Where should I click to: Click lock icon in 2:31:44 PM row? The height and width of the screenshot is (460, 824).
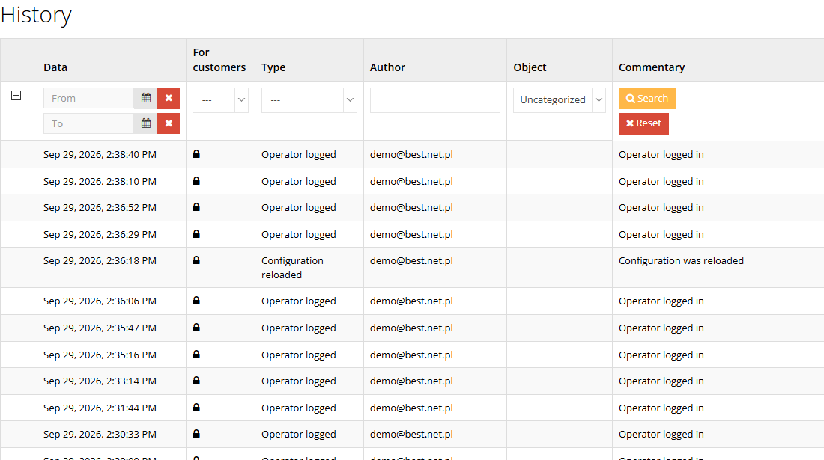tap(196, 408)
